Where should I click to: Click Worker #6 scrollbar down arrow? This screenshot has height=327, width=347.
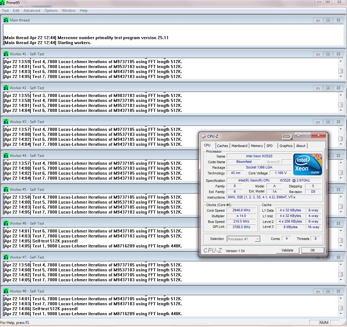[x=341, y=246]
